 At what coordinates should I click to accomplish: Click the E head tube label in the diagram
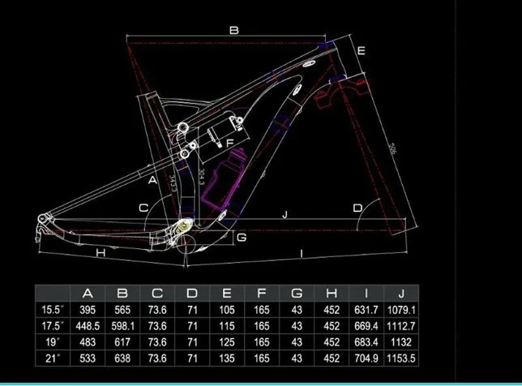(x=362, y=50)
